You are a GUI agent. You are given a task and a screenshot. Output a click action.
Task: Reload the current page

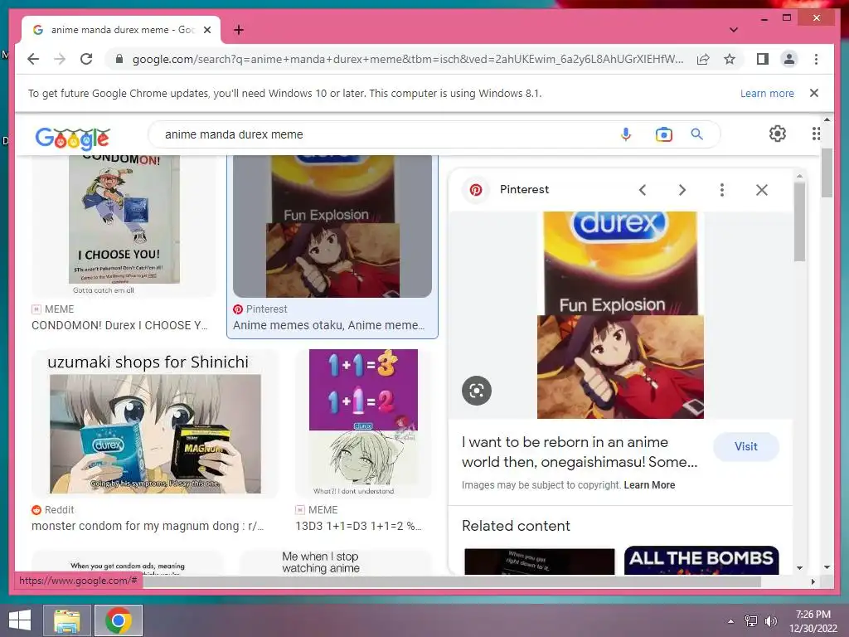(86, 59)
